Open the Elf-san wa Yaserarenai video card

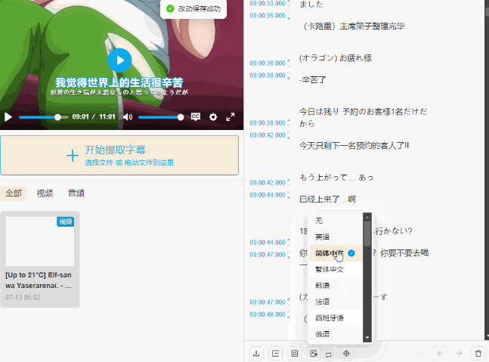[x=40, y=259]
